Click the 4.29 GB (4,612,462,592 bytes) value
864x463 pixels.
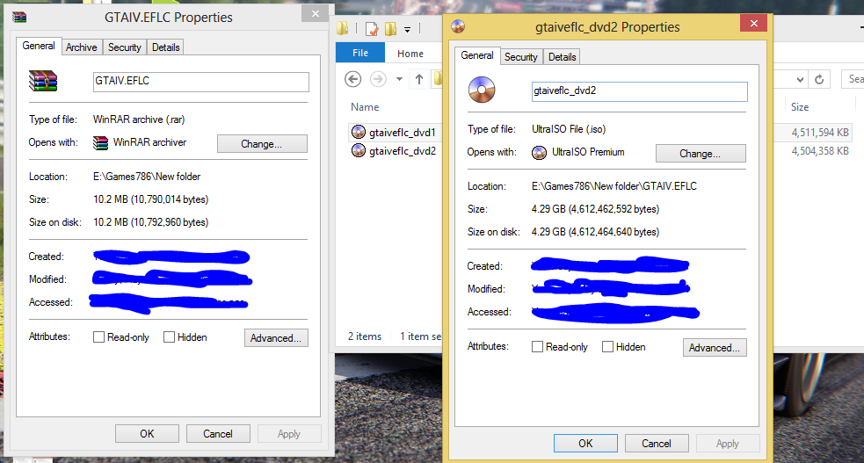(595, 209)
